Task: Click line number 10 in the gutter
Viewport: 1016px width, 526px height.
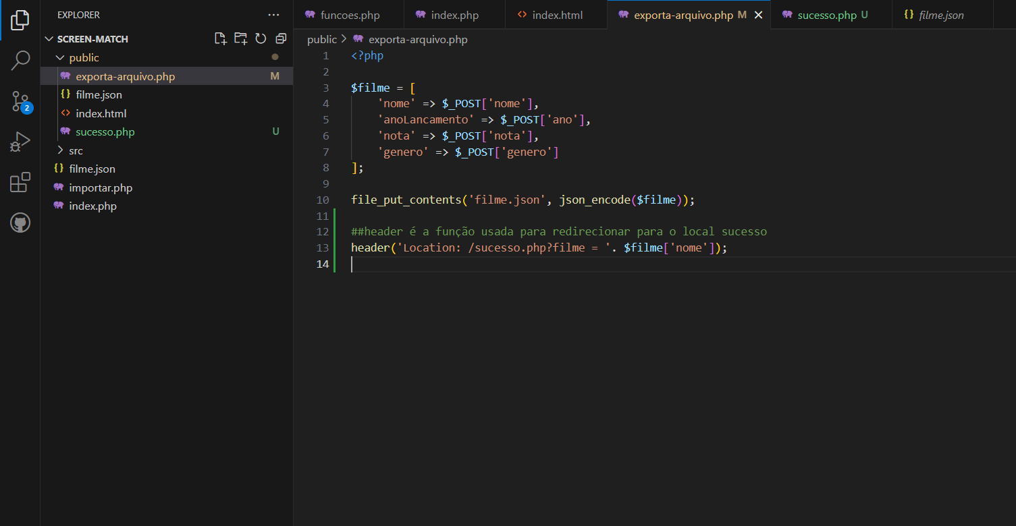Action: tap(323, 200)
